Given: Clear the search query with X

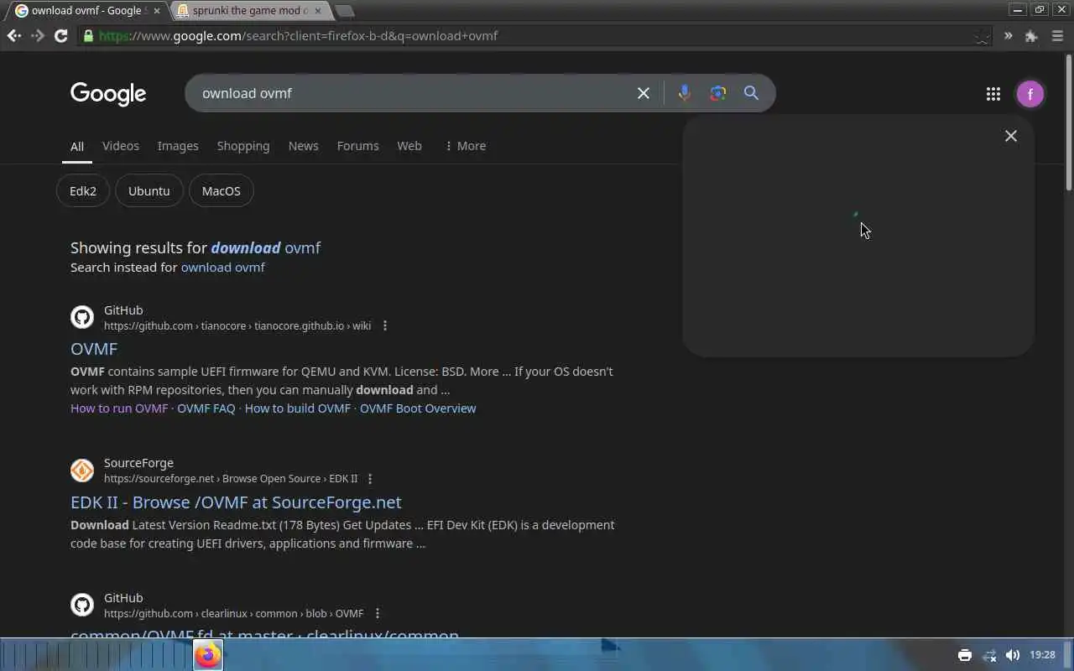Looking at the screenshot, I should [x=644, y=93].
